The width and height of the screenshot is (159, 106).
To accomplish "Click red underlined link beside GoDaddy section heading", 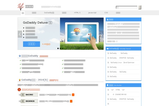I will pos(44,56).
